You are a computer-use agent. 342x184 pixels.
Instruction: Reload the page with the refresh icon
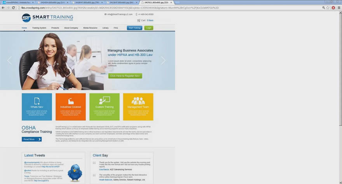pyautogui.click(x=13, y=8)
